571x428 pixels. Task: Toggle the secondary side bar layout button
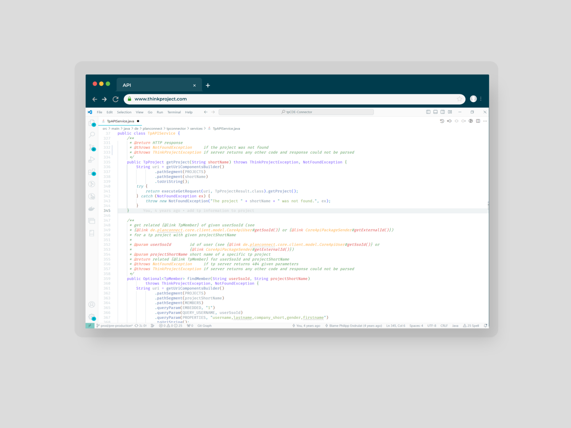443,112
